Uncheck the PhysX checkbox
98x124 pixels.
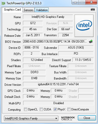pyautogui.click(x=55, y=109)
